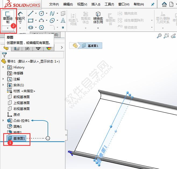Open the Convert Entities dropdown arrow

[98, 28]
